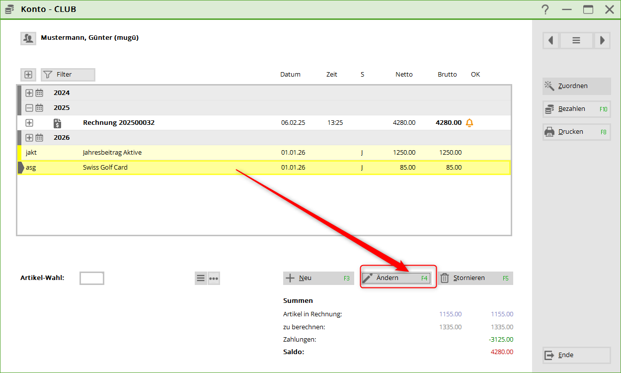Image resolution: width=621 pixels, height=373 pixels.
Task: Click the orange bell icon on the invoice row
Action: 469,123
